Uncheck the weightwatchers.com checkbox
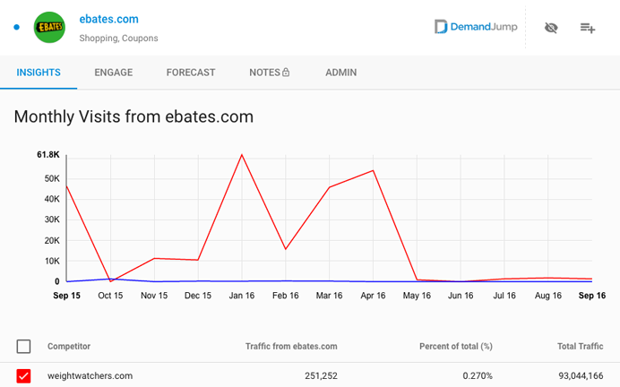The height and width of the screenshot is (387, 620). 23,376
